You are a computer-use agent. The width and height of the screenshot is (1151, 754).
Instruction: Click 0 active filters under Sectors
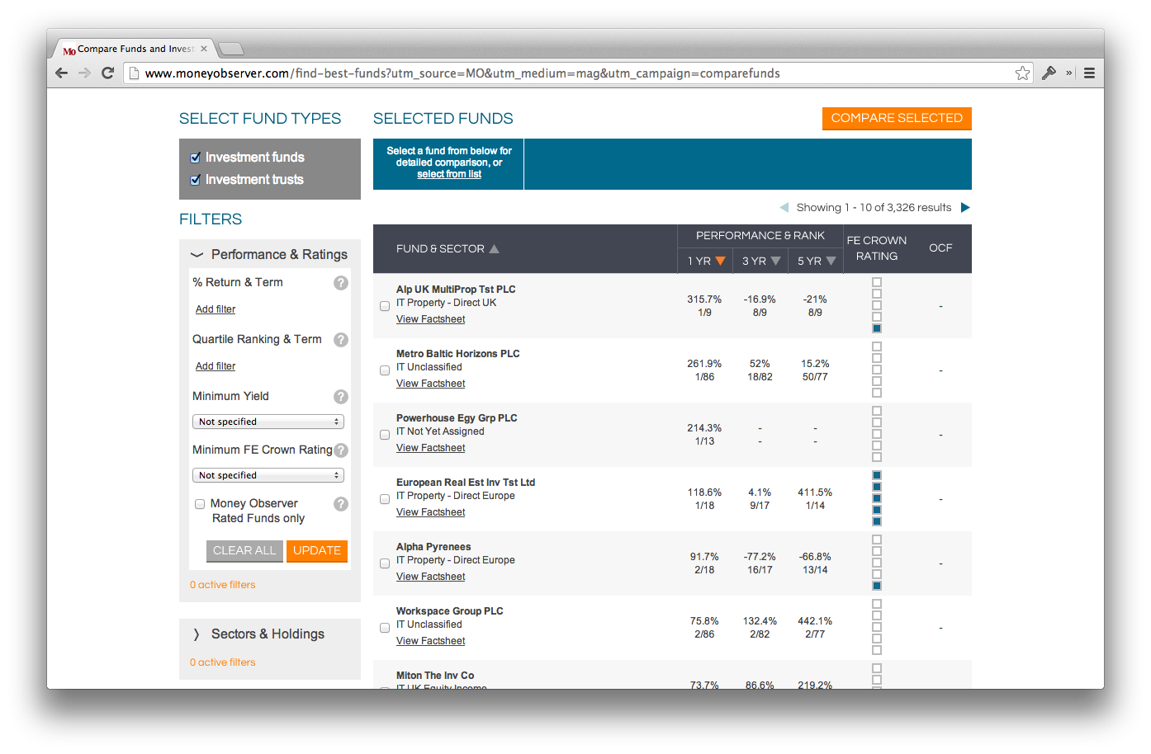(x=223, y=662)
